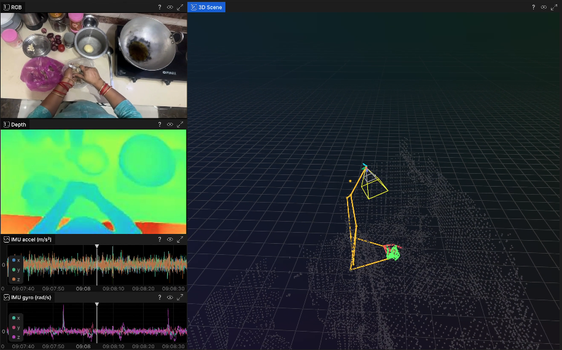Toggle y series in IMU accel legend
The image size is (562, 350).
pos(16,270)
